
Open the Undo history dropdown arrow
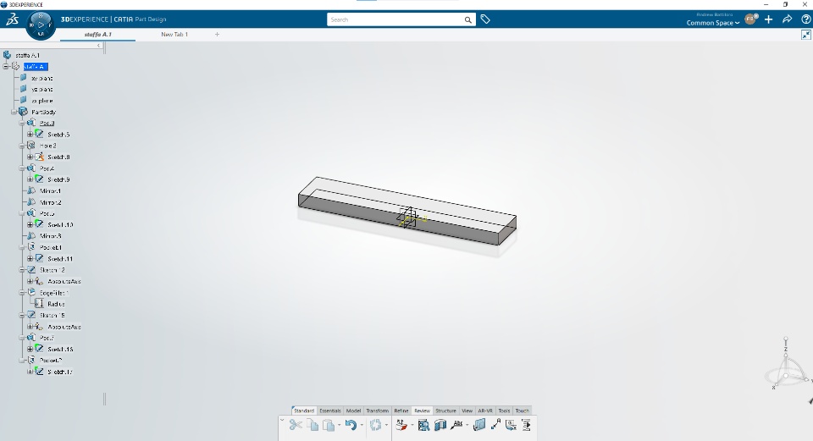(362, 426)
